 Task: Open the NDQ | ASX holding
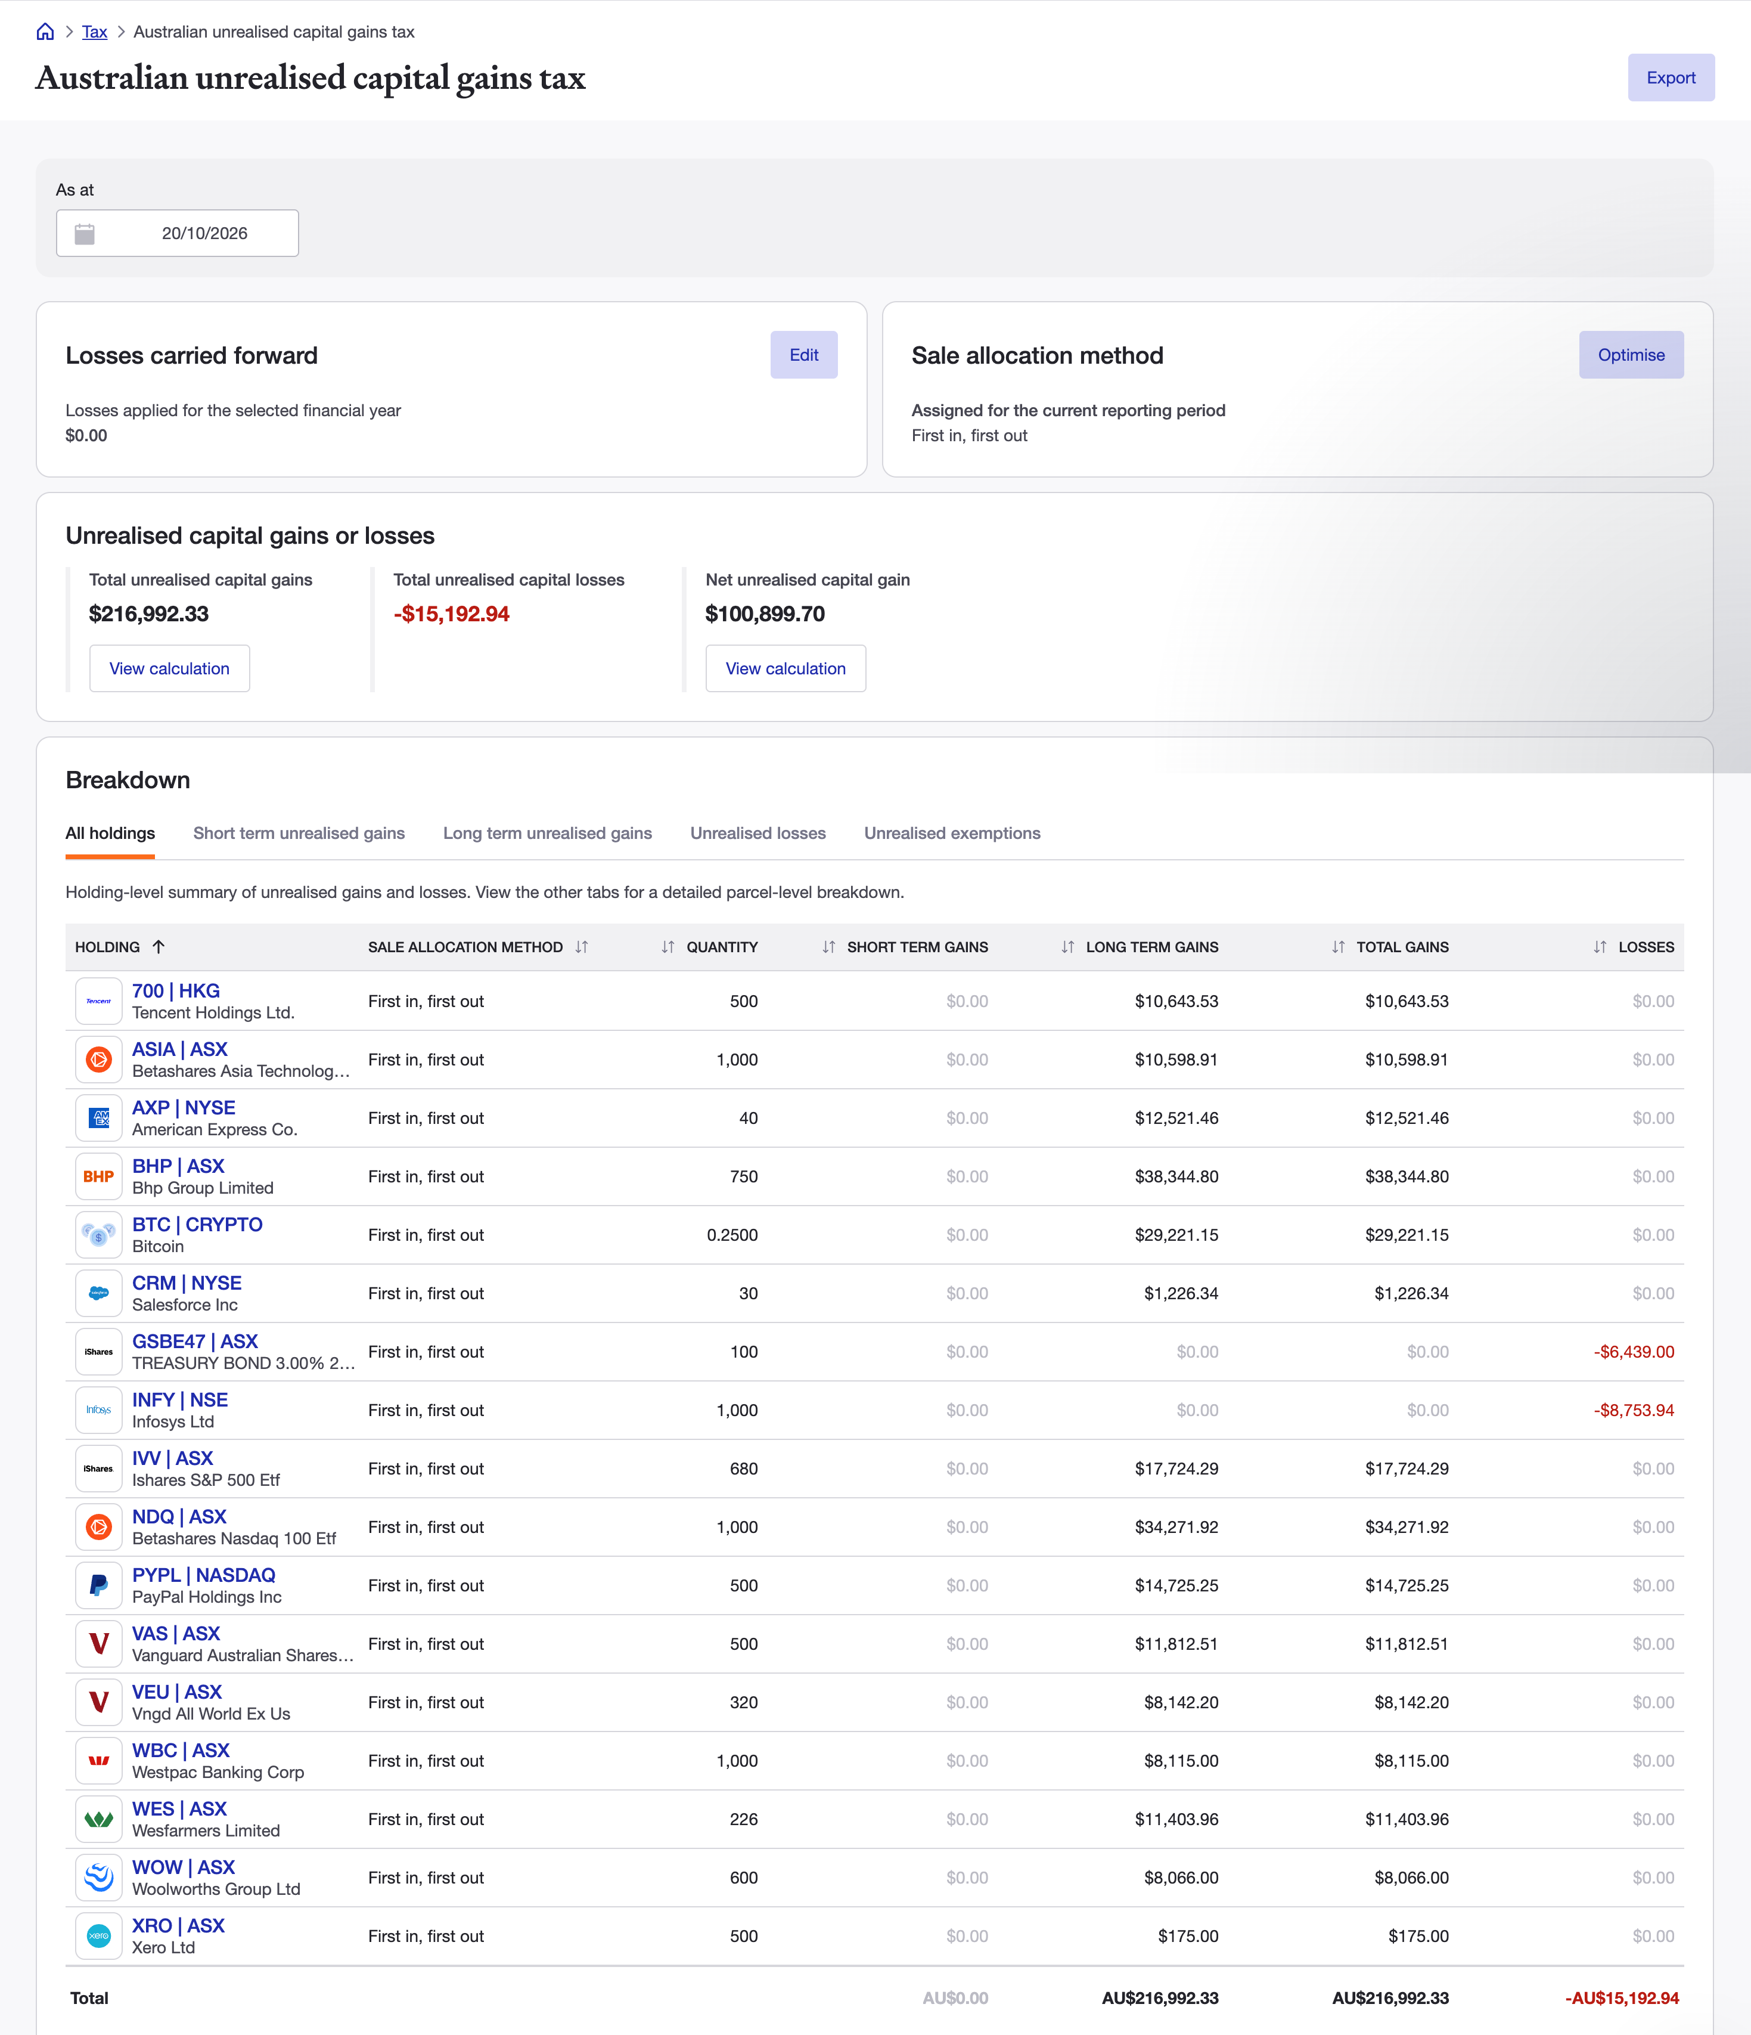point(179,1516)
